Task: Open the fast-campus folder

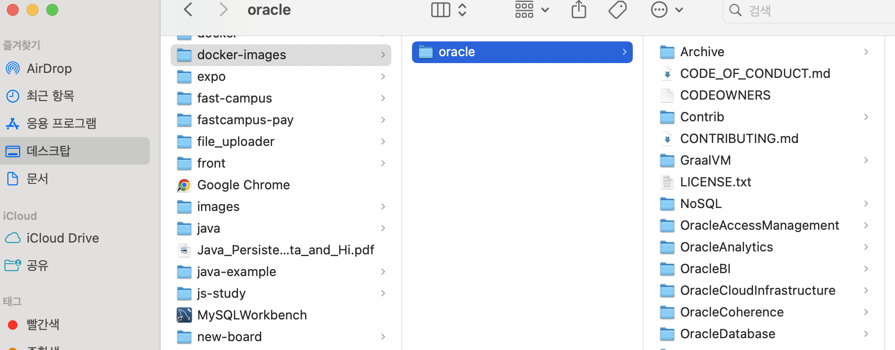Action: tap(281, 98)
